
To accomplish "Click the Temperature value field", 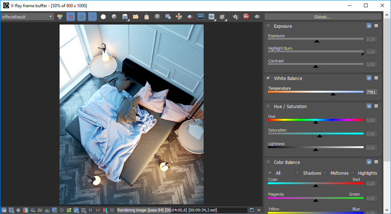I will click(371, 92).
